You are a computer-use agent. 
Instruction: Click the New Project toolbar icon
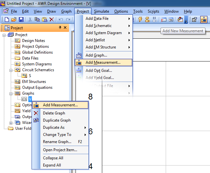point(7,20)
